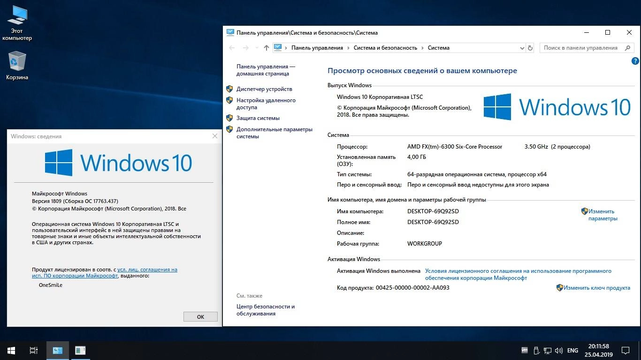Image resolution: width=641 pixels, height=360 pixels.
Task: Click the WORKGROUP value
Action: (x=425, y=244)
